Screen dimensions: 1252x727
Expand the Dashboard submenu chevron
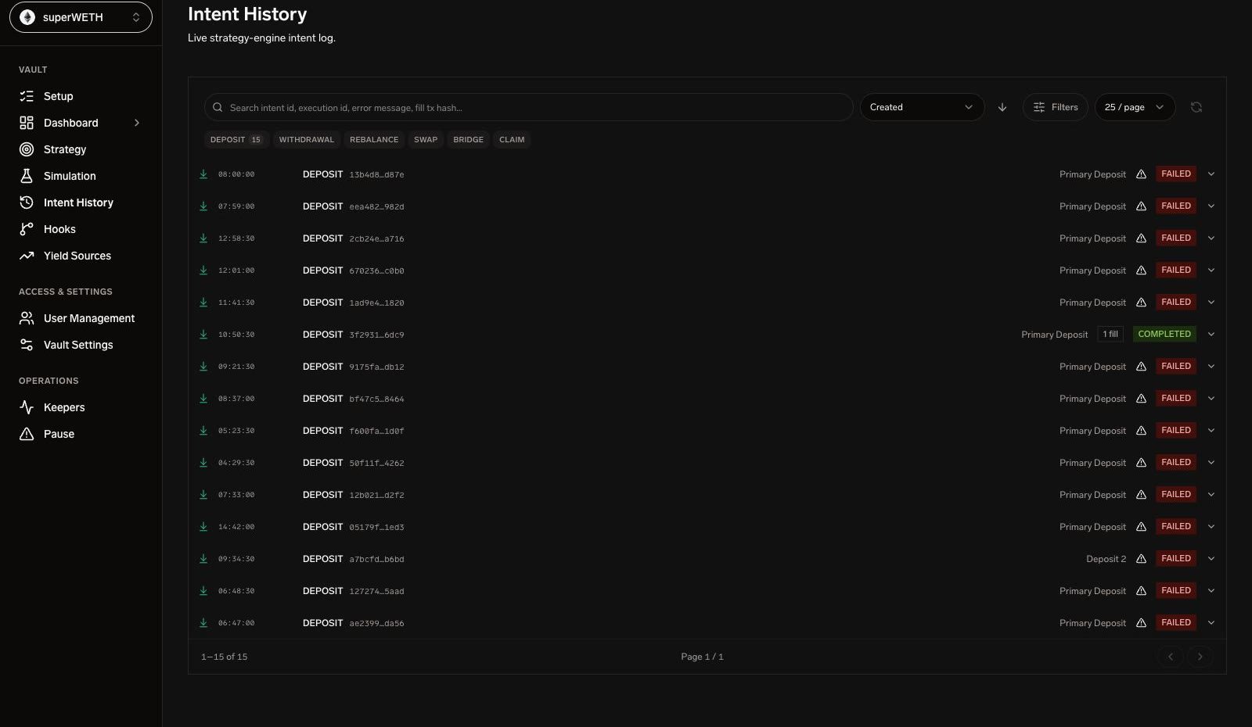coord(137,123)
